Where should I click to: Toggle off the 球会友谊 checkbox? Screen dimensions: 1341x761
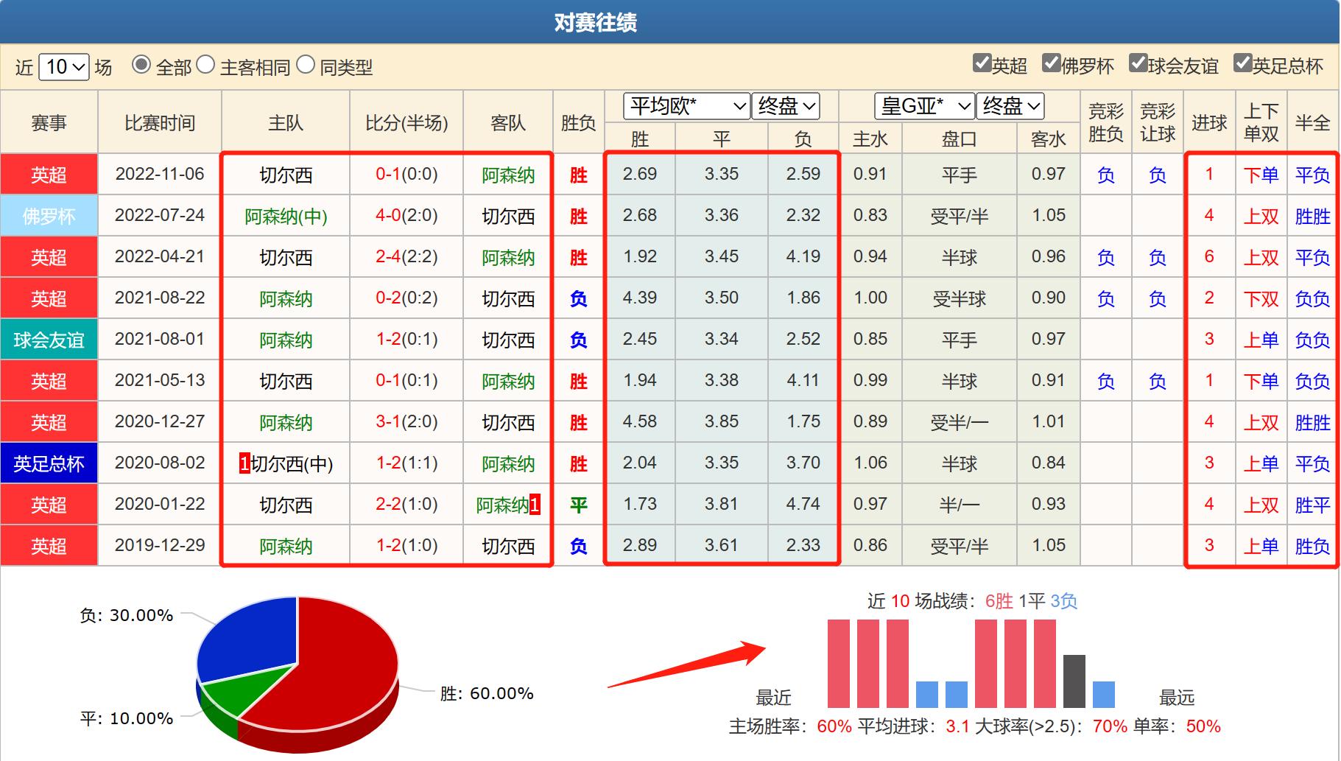click(x=1139, y=65)
